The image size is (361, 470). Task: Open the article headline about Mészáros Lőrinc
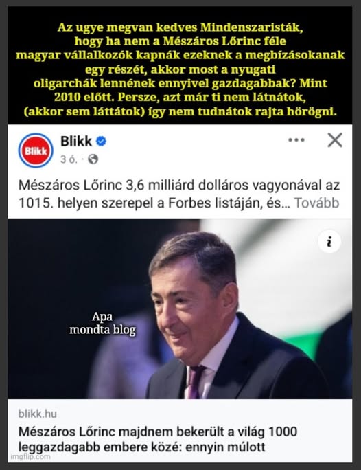pos(158,439)
